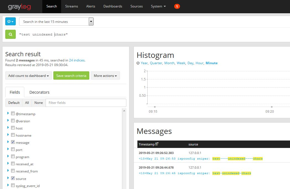Open the time range configuration clock icon

click(x=10, y=21)
